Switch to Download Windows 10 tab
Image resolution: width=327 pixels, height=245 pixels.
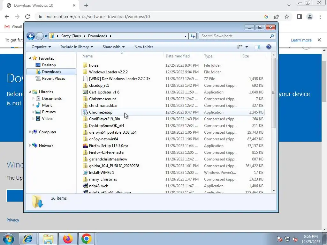pyautogui.click(x=41, y=5)
